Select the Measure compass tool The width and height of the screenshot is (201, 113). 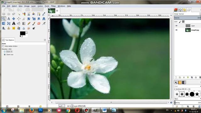click(x=8, y=19)
